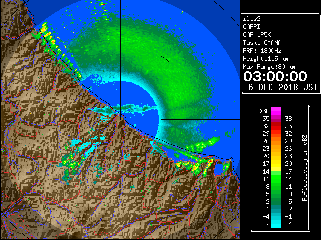Select the 'CAP_1P5K' text
The height and width of the screenshot is (240, 321).
(257, 35)
